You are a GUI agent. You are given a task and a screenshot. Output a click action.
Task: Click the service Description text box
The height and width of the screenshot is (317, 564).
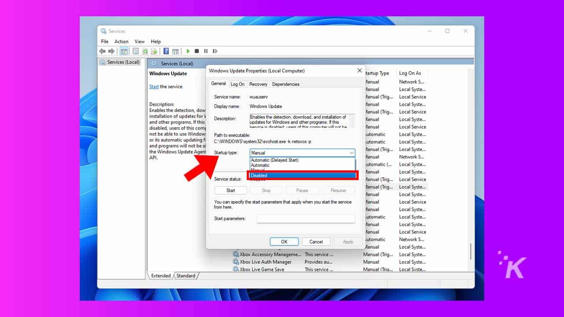(x=302, y=121)
